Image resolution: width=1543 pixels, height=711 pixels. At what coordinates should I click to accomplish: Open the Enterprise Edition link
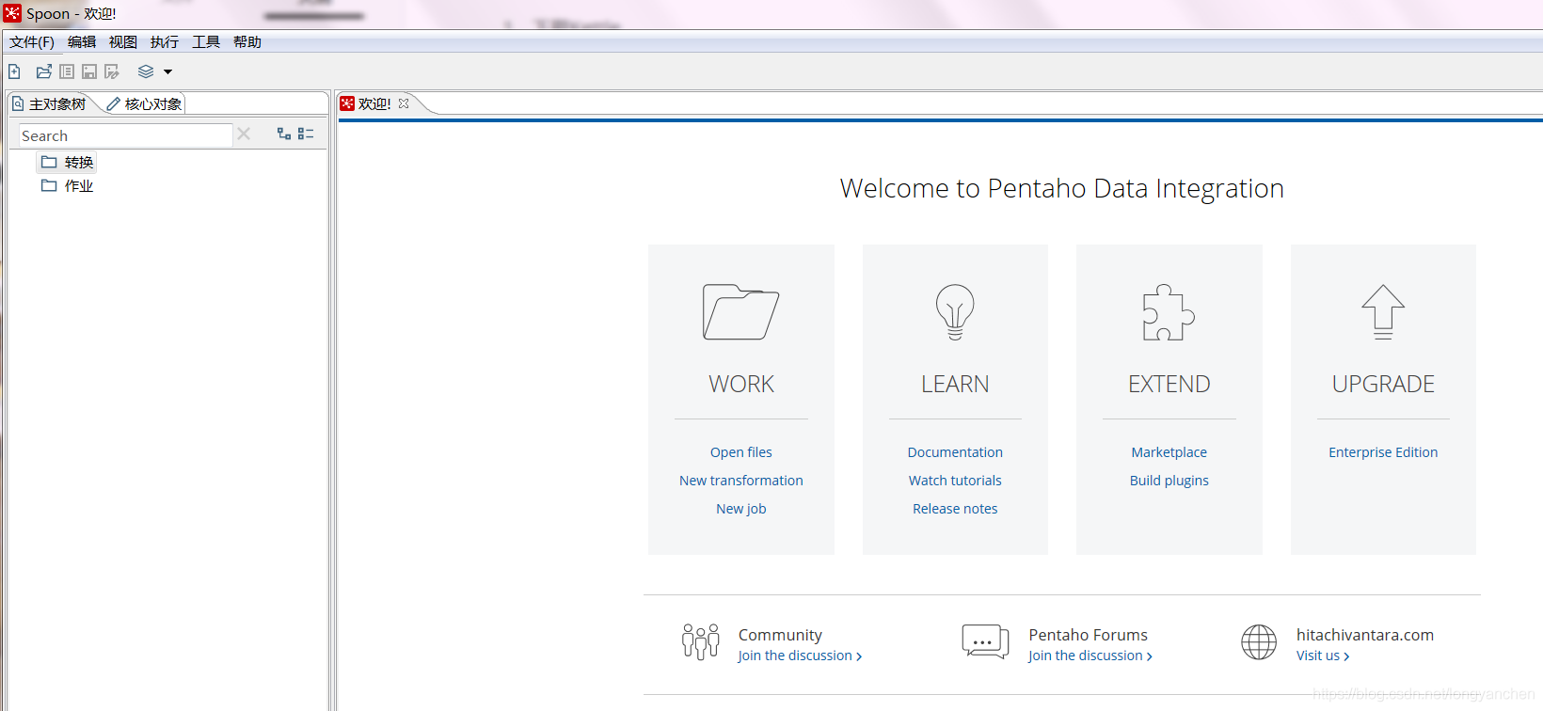coord(1383,452)
